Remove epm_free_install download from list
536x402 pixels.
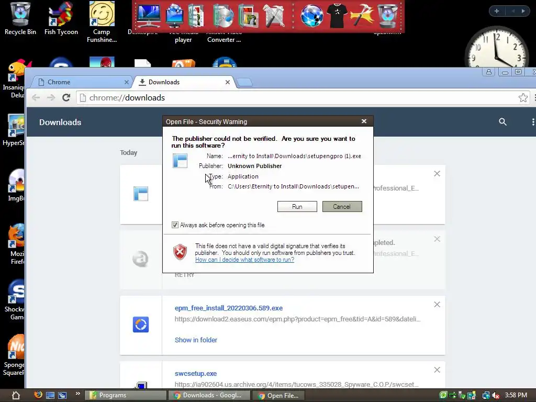437,304
